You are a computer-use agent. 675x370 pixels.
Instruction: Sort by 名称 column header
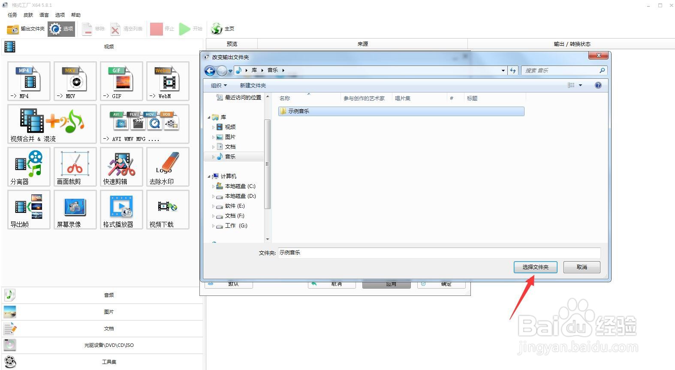click(308, 98)
